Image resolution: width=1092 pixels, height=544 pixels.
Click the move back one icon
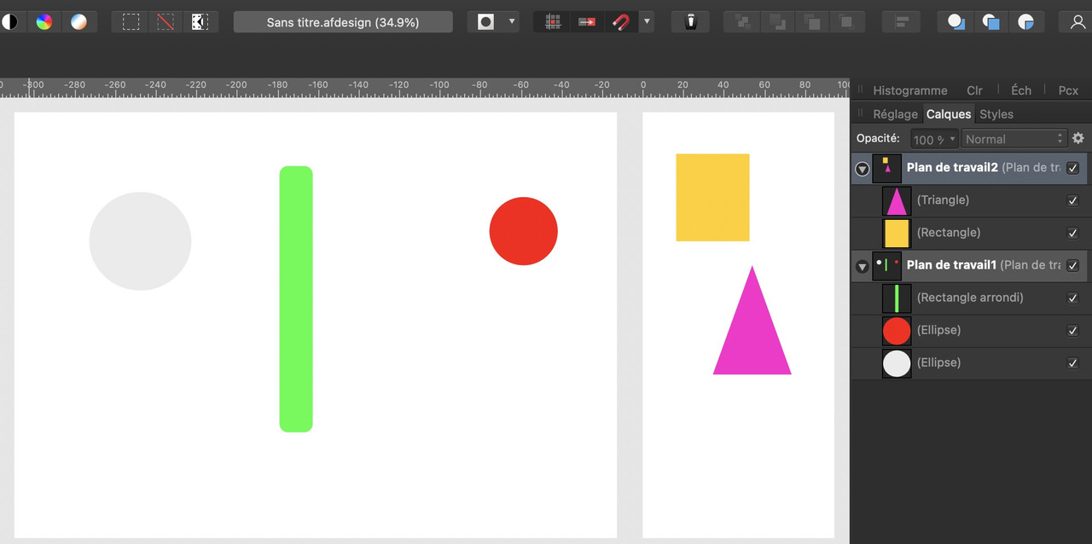(777, 22)
